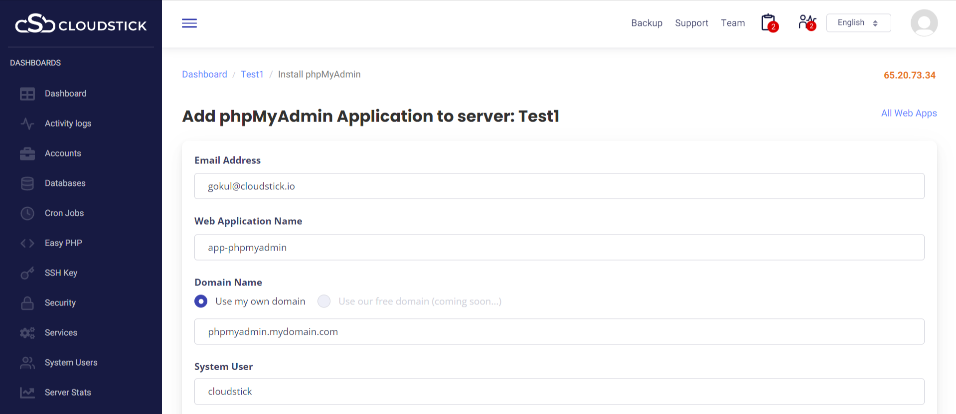Click the SSH Key icon

27,273
